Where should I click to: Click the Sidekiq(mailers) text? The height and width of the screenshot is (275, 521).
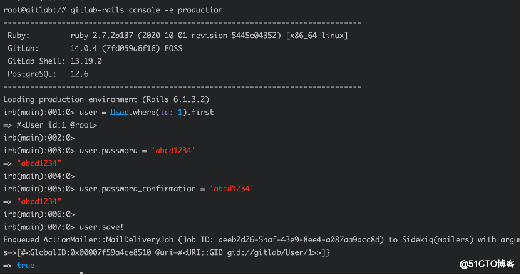pos(438,240)
